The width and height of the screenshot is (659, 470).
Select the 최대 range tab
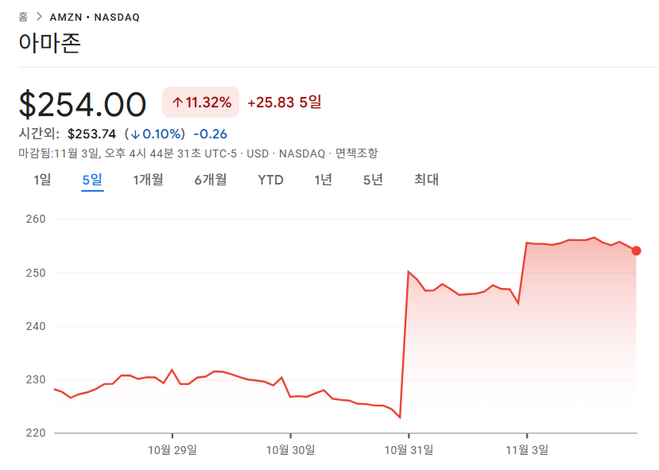tap(426, 180)
